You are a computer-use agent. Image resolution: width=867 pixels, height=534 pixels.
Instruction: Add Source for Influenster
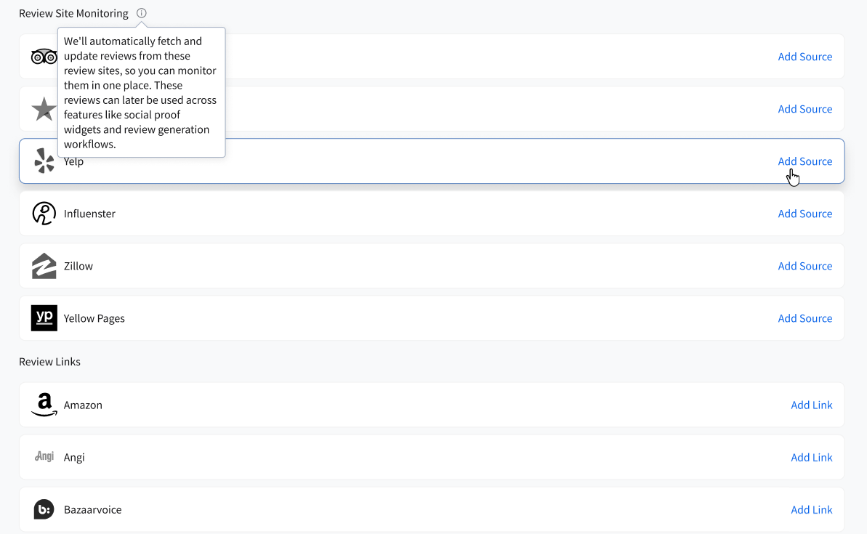pyautogui.click(x=805, y=214)
